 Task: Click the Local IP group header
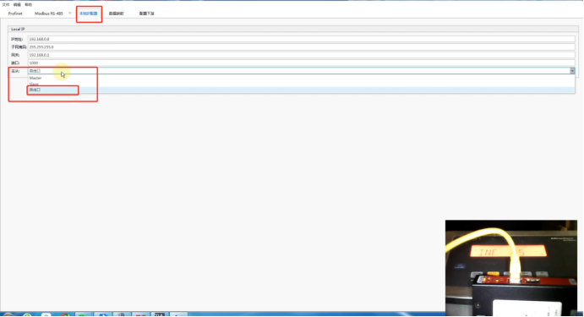click(292, 29)
